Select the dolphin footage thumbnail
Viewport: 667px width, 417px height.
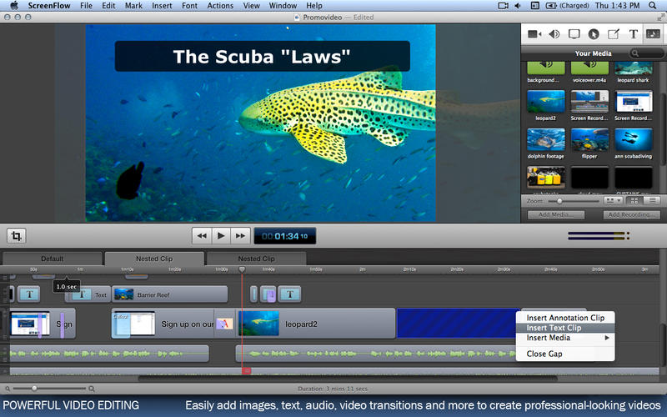click(x=546, y=139)
